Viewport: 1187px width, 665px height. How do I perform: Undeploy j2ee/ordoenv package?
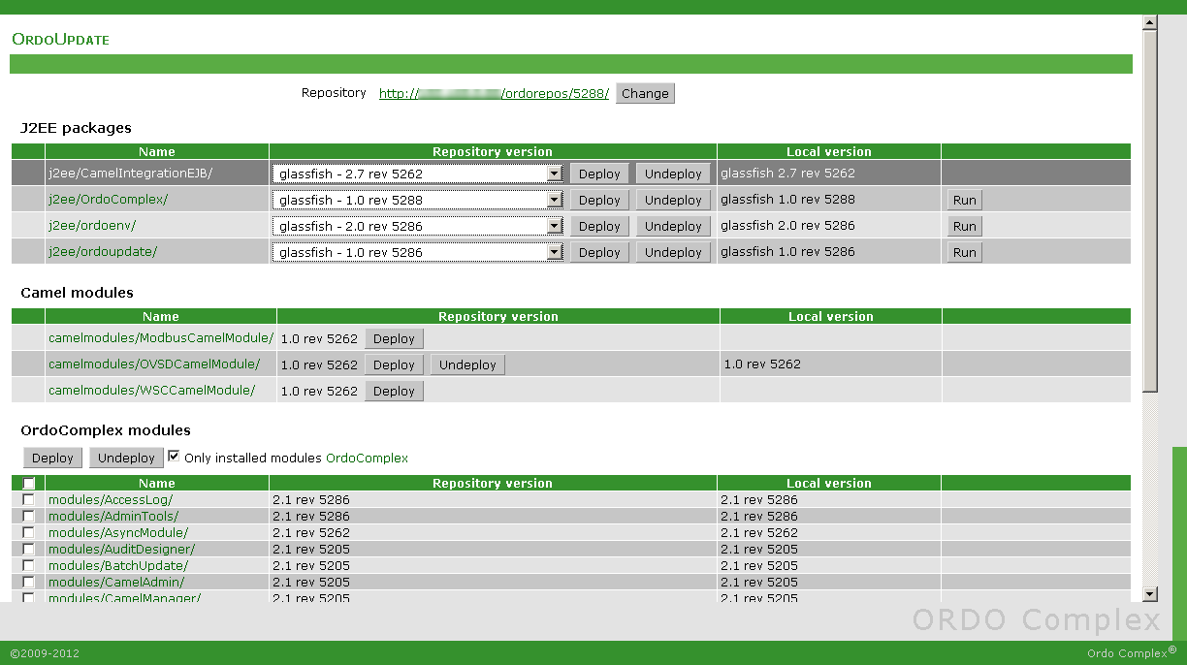click(673, 226)
